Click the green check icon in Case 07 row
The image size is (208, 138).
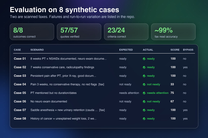144,110
